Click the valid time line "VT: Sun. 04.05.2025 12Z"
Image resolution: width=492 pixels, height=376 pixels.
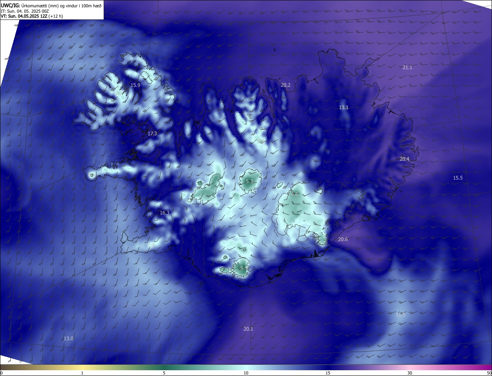[x=24, y=16]
